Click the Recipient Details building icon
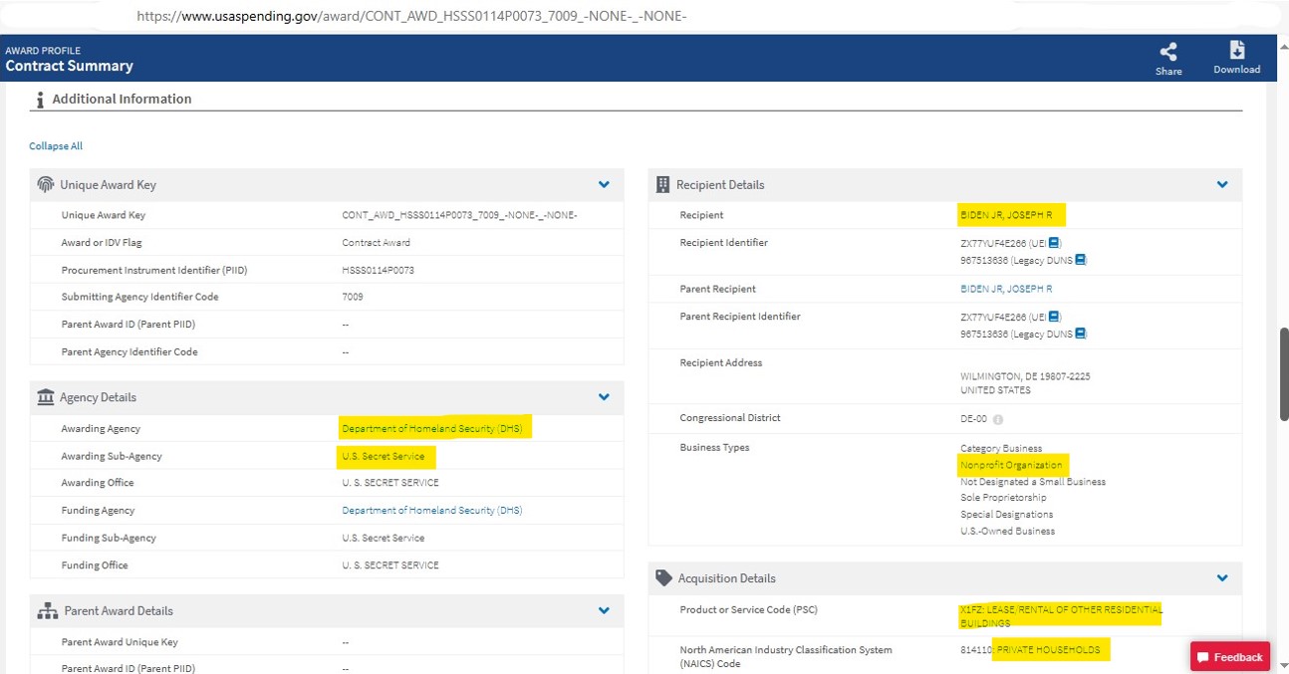Image resolution: width=1289 pixels, height=674 pixels. tap(662, 184)
